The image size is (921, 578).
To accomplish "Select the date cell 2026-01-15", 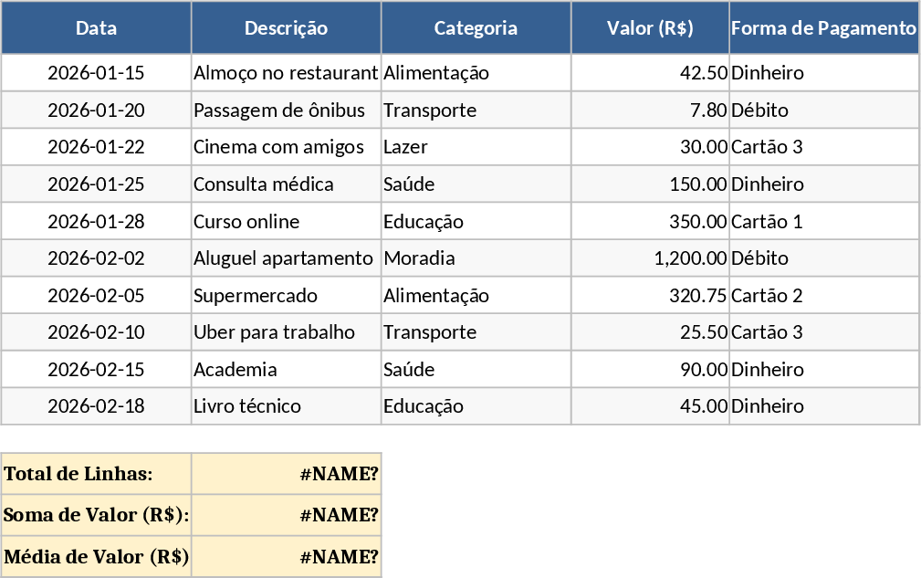I will click(x=96, y=73).
